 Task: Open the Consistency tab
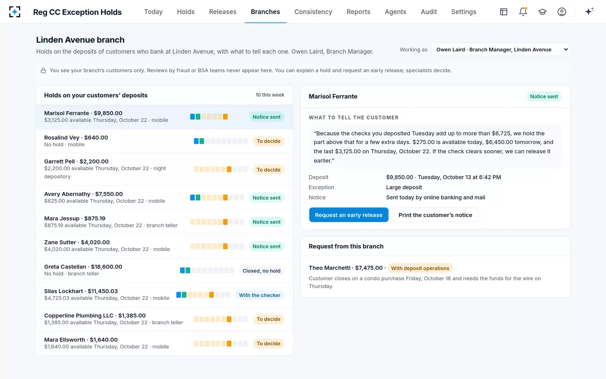[314, 12]
